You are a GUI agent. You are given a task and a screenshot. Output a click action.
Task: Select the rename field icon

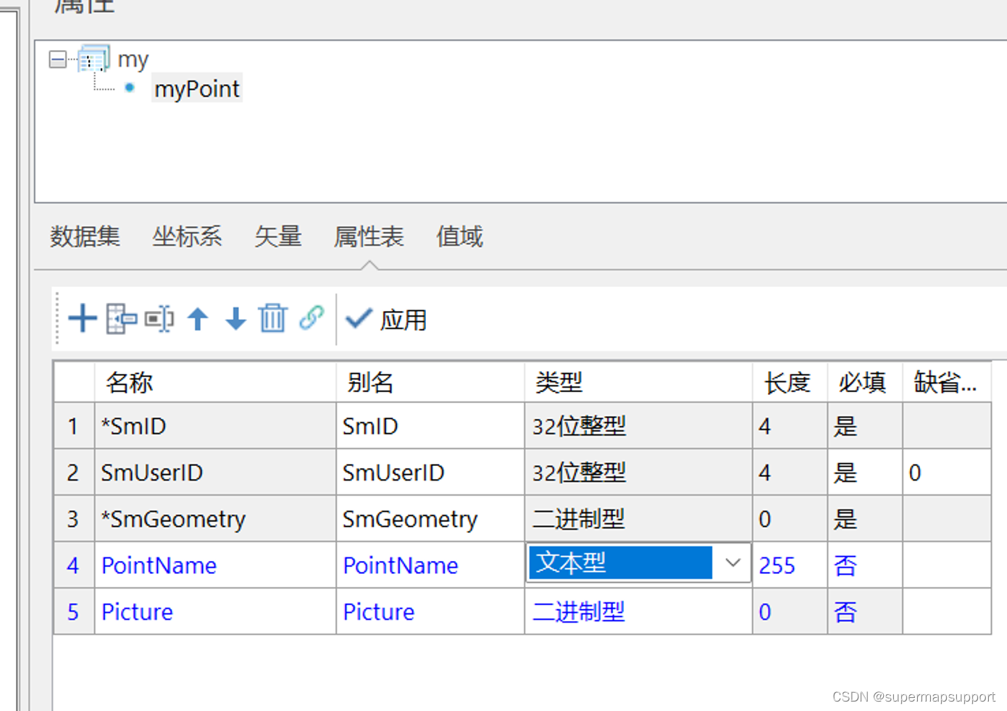pos(159,319)
